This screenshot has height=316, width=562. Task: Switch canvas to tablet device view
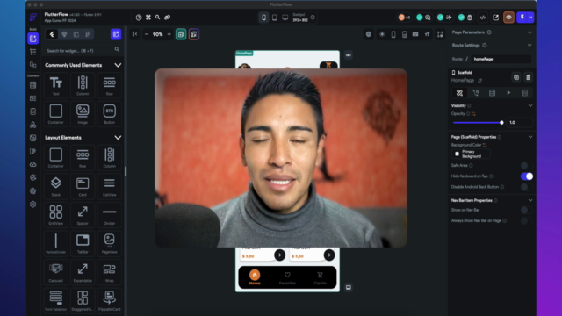coord(275,18)
